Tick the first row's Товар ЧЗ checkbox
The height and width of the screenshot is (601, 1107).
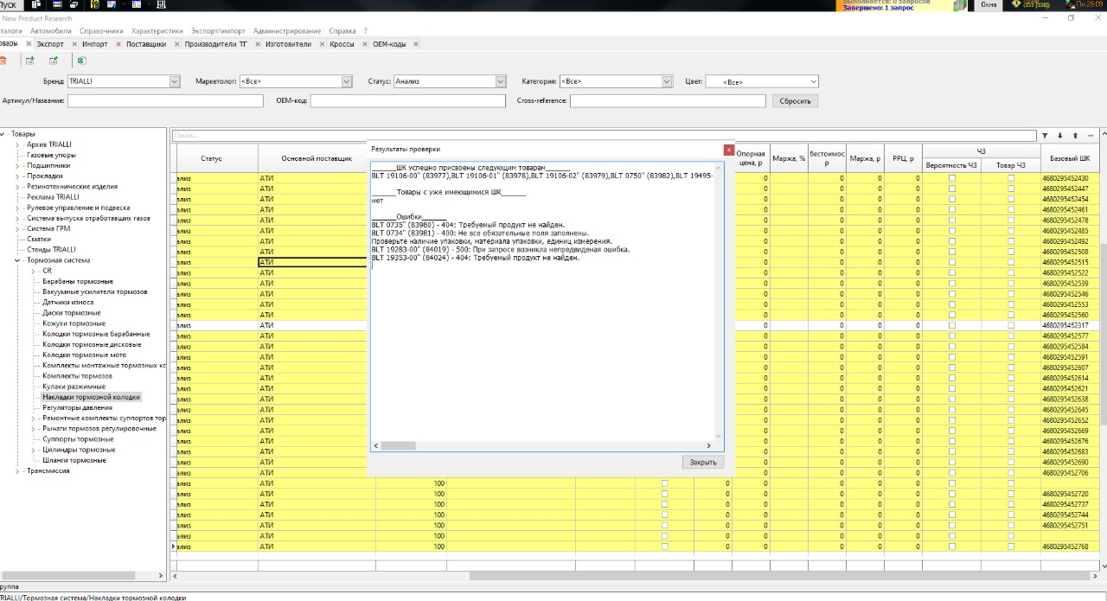click(1011, 178)
